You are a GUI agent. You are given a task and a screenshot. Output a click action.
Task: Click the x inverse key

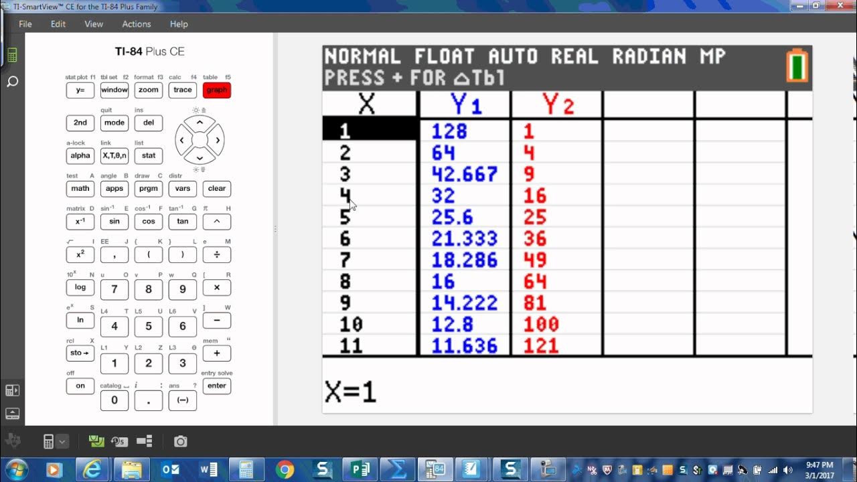[x=80, y=221]
